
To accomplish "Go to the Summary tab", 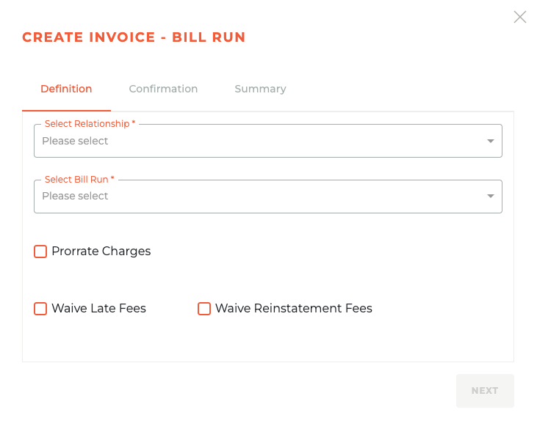I will pyautogui.click(x=260, y=89).
